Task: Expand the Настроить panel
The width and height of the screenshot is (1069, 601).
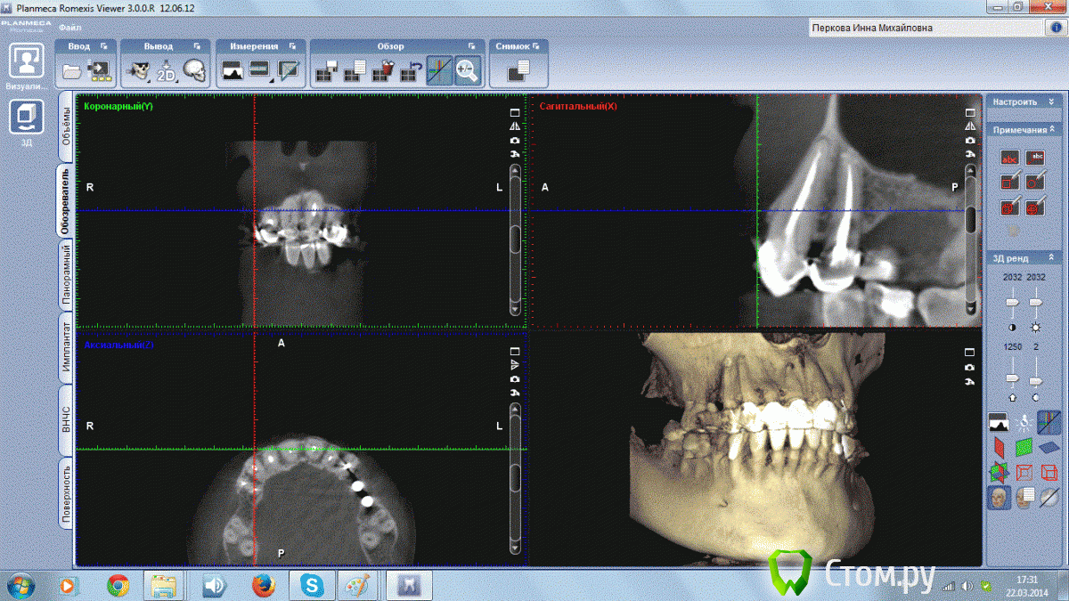Action: coord(1051,102)
